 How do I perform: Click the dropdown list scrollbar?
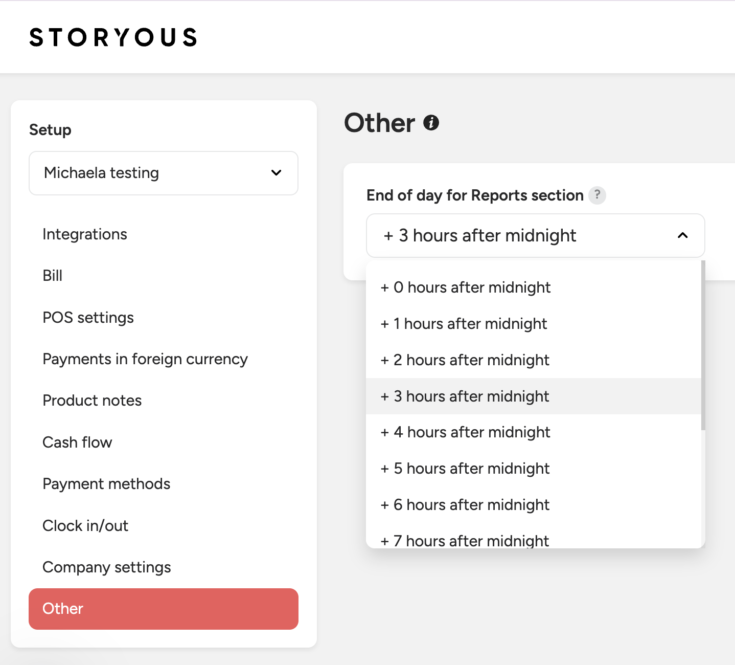coord(703,345)
